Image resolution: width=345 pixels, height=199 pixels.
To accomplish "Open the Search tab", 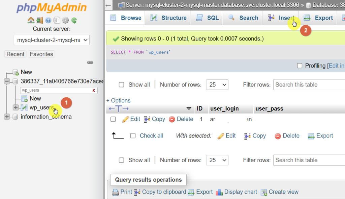I will [243, 18].
